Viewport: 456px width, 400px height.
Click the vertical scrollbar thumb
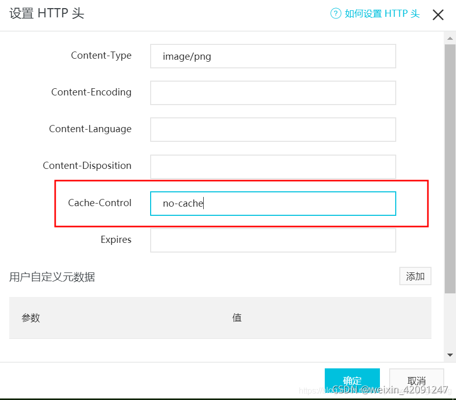click(450, 169)
